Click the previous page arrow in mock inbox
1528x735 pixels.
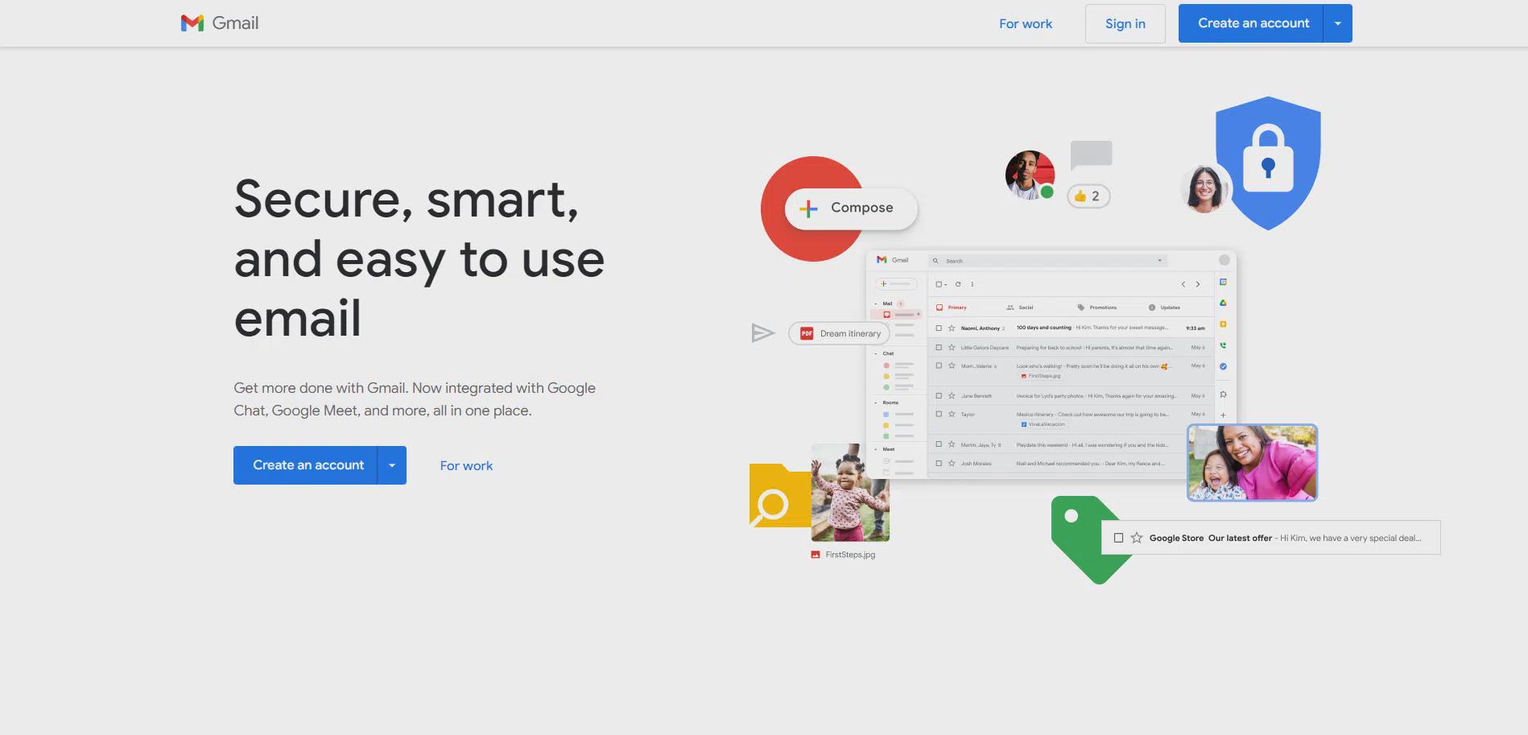point(1183,284)
